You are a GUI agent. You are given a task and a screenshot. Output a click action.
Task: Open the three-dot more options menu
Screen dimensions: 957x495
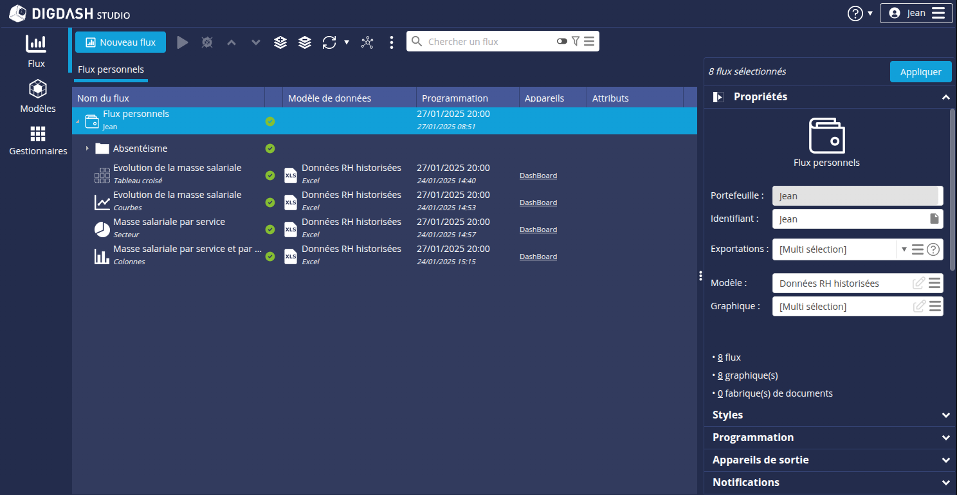(x=392, y=42)
